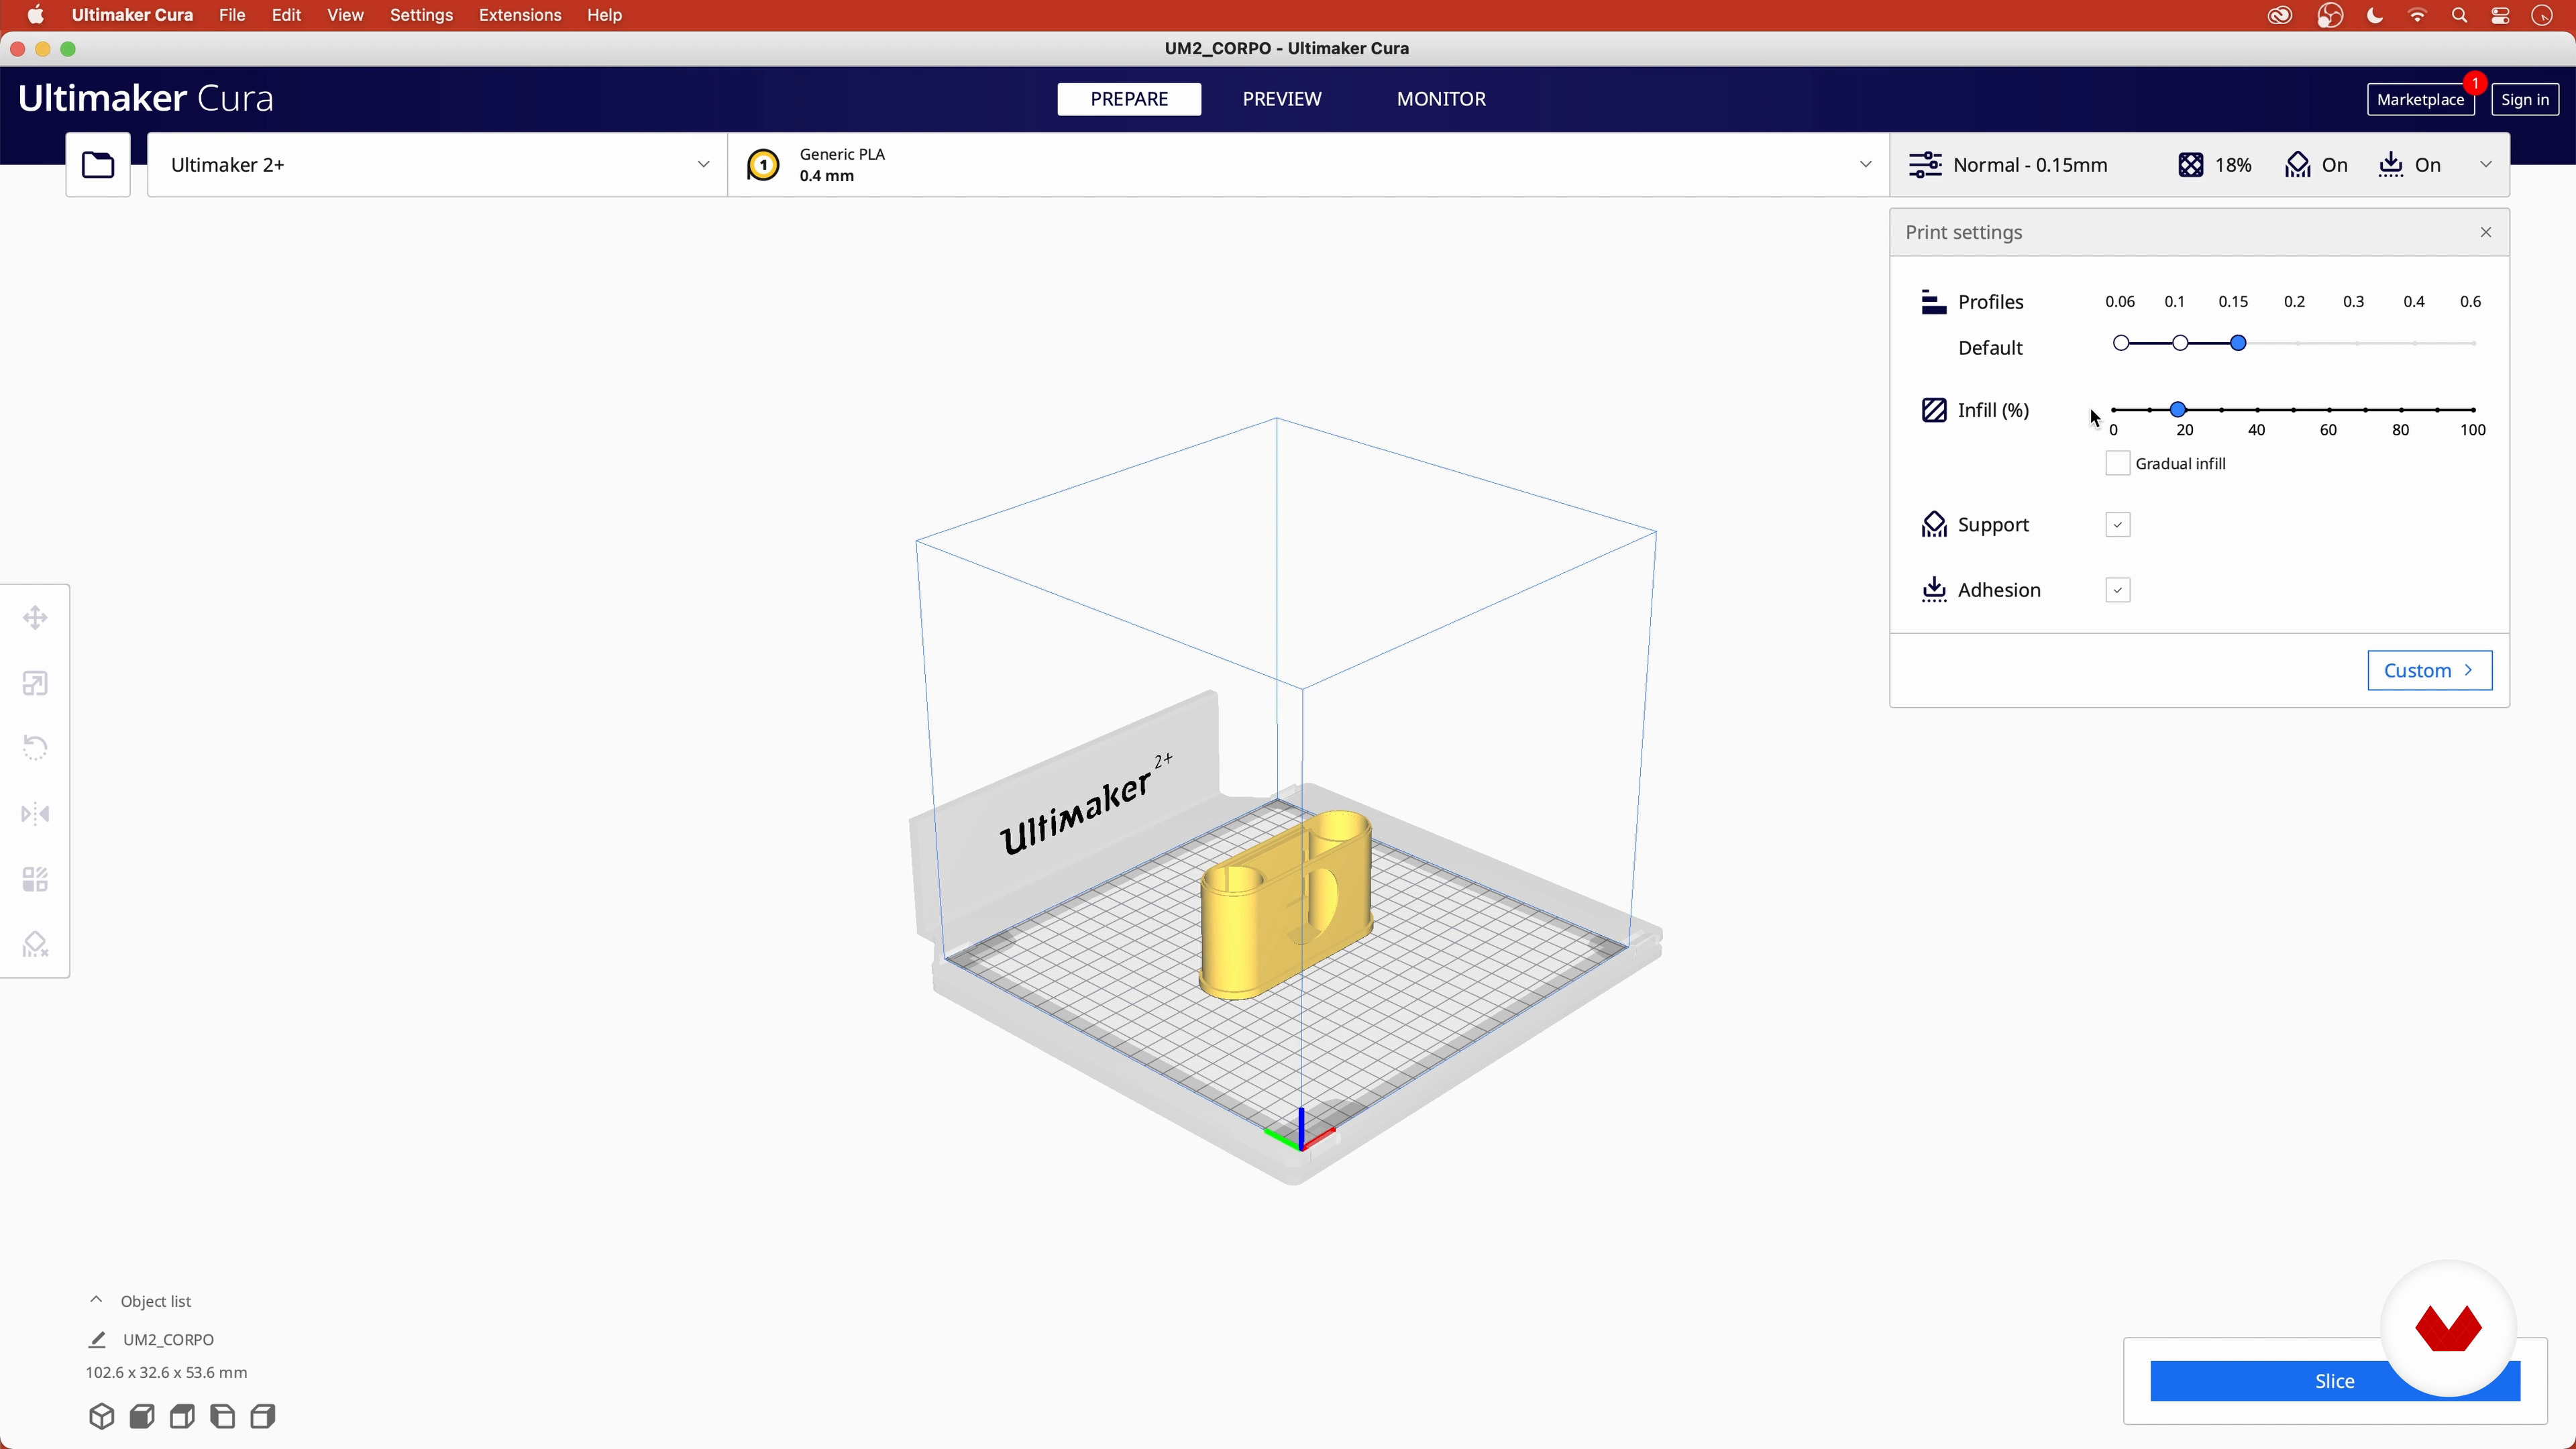
Task: Click the Slice button
Action: pyautogui.click(x=2334, y=1381)
